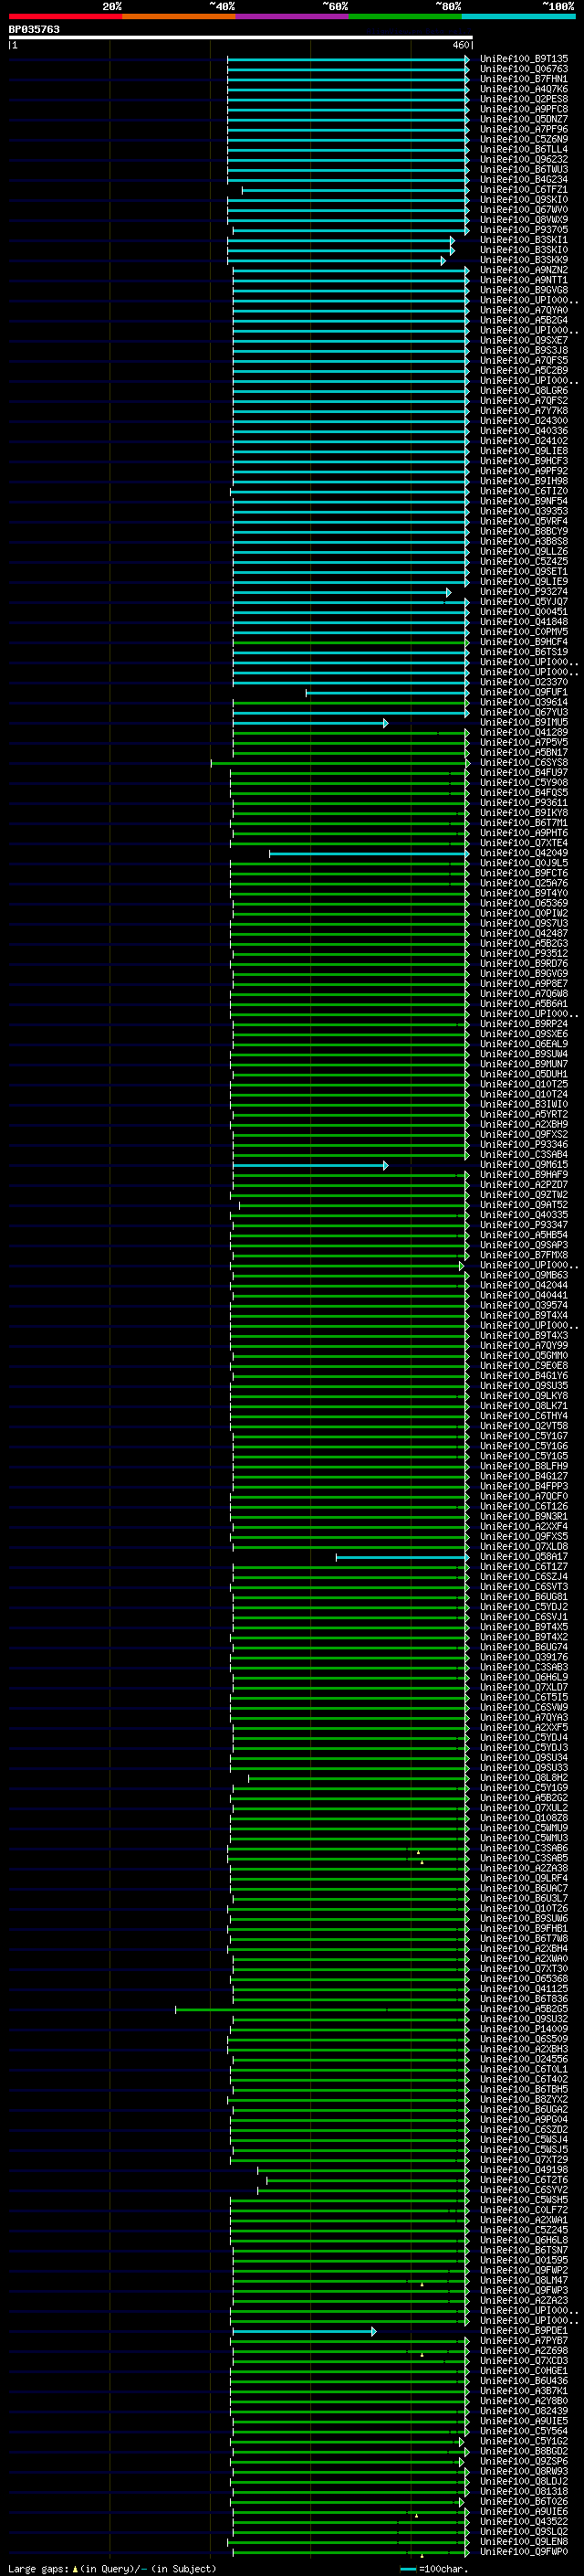Click the cyan alignment bar ending early for UniRef100_B9IMU5

click(310, 722)
